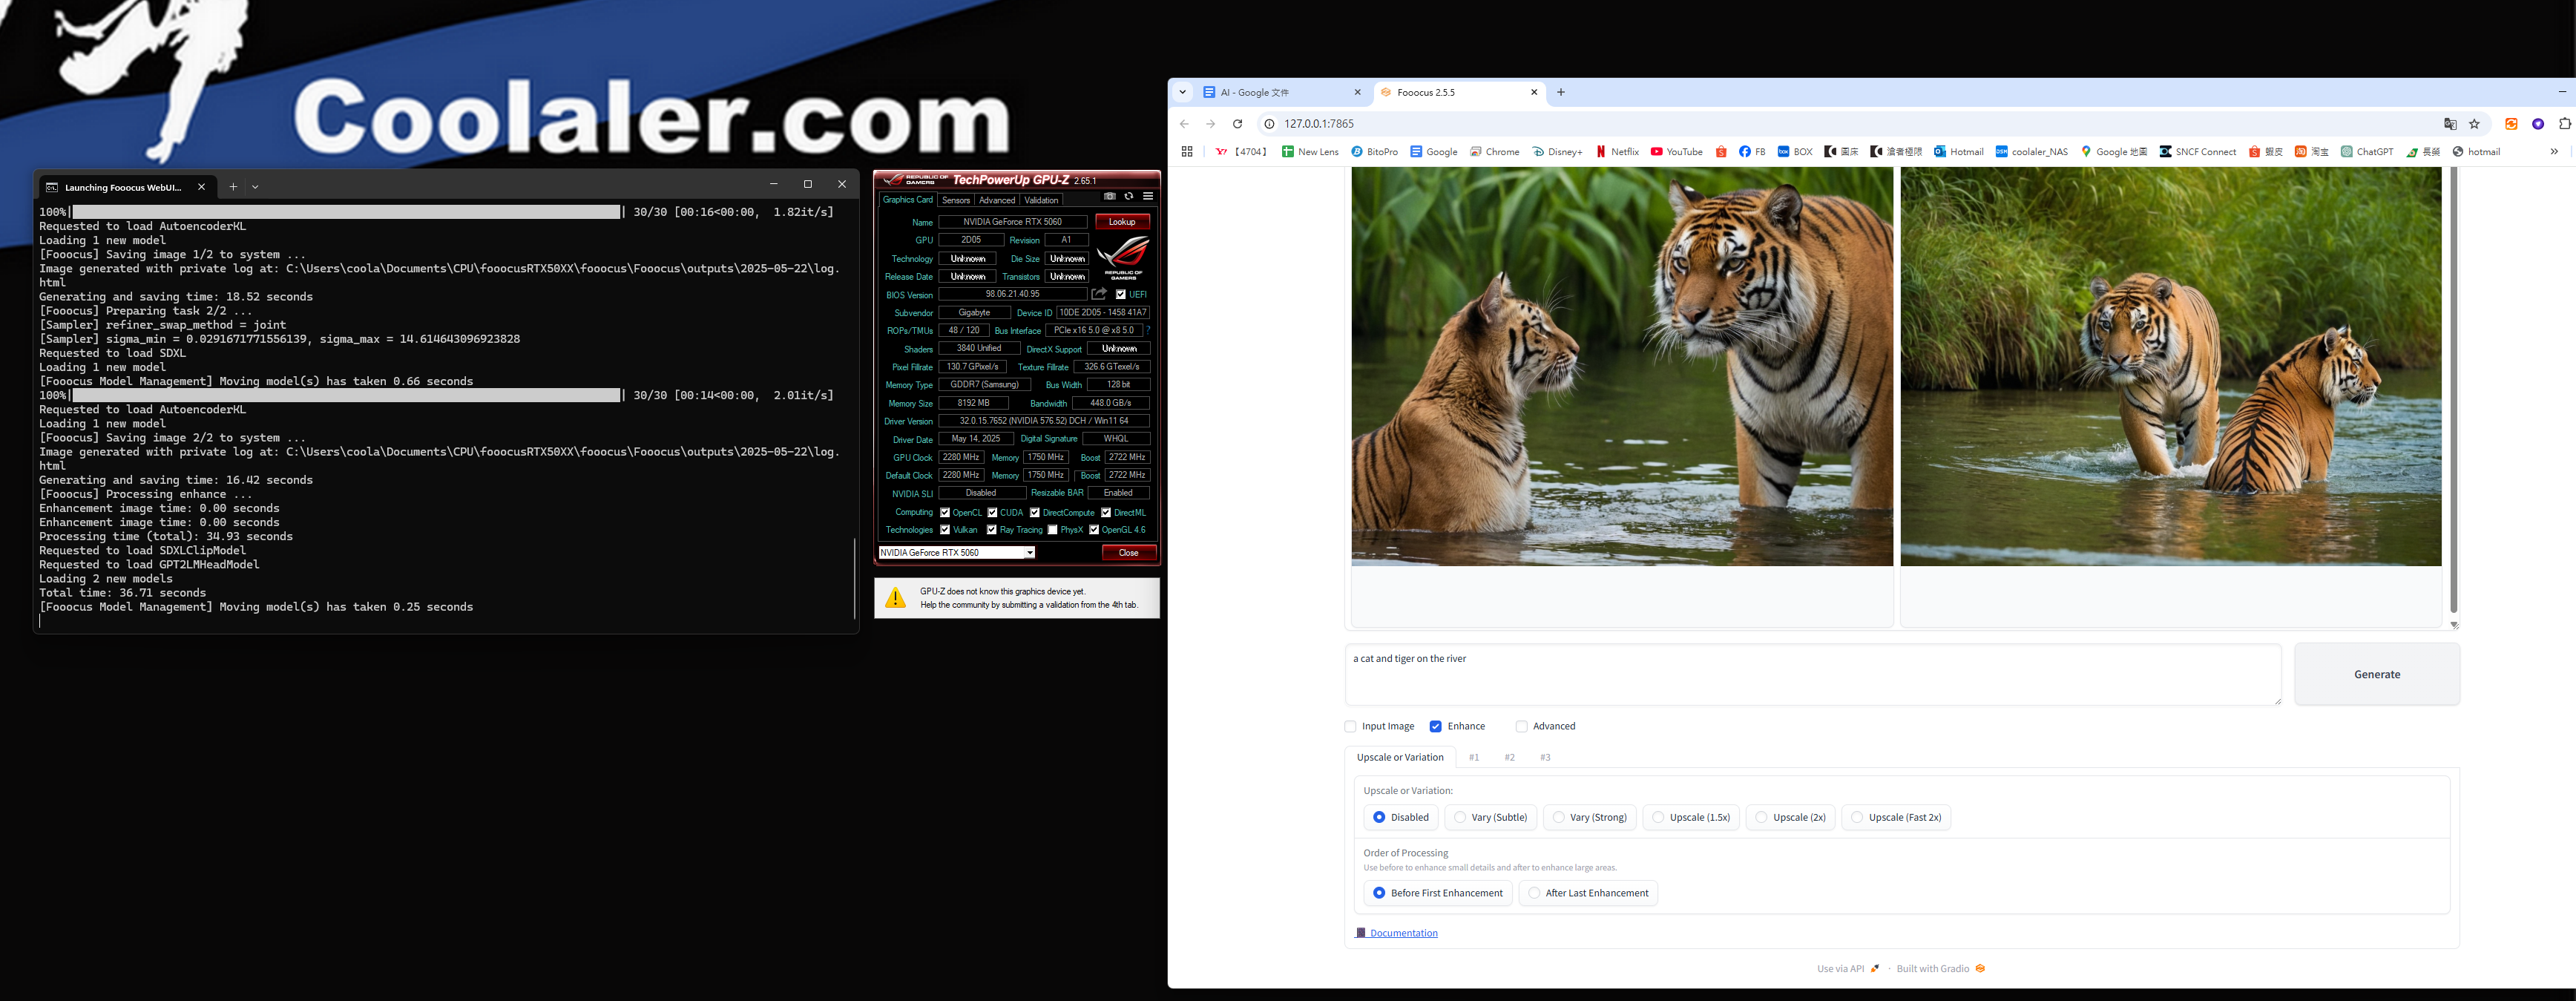Click the Built with Gradio link
2576x1001 pixels.
pyautogui.click(x=1940, y=968)
